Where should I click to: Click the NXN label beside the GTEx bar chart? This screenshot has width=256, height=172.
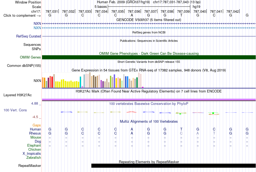pos(37,81)
